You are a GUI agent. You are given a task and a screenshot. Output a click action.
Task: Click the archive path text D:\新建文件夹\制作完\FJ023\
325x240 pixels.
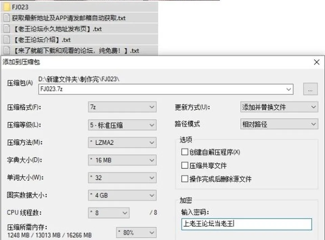click(x=79, y=79)
